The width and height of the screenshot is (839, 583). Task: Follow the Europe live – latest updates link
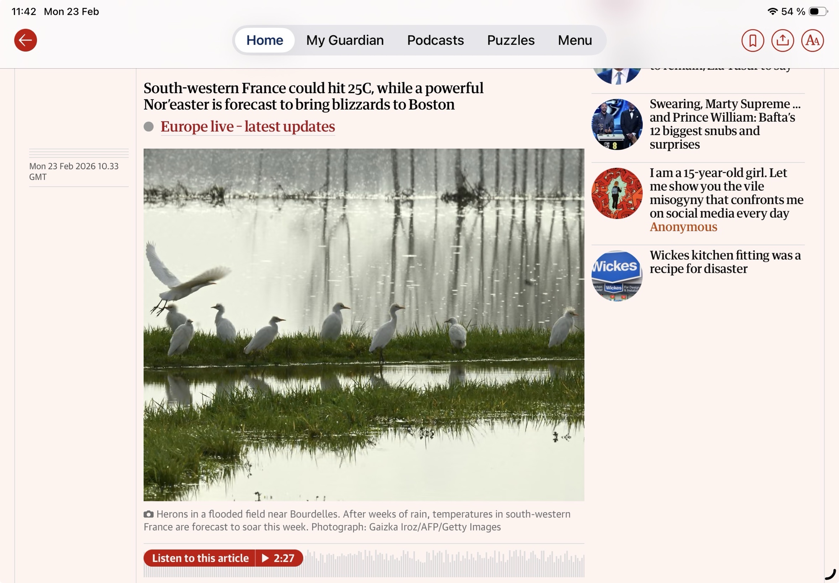[x=248, y=127]
